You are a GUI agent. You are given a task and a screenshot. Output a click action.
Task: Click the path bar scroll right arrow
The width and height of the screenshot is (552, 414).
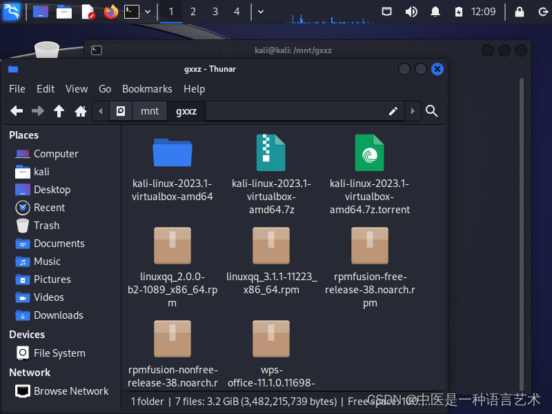[413, 111]
